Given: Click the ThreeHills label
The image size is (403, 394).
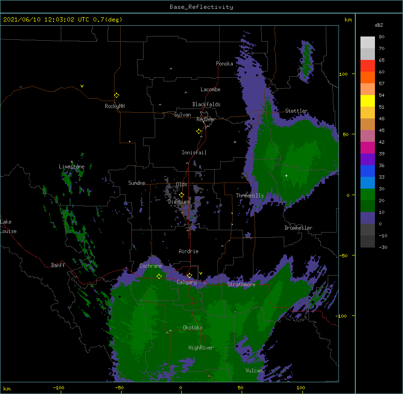Looking at the screenshot, I should pos(250,196).
